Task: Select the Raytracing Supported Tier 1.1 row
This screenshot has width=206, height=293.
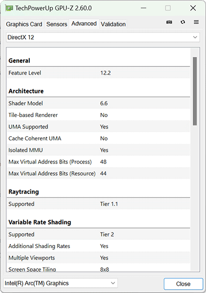Action: coord(98,204)
